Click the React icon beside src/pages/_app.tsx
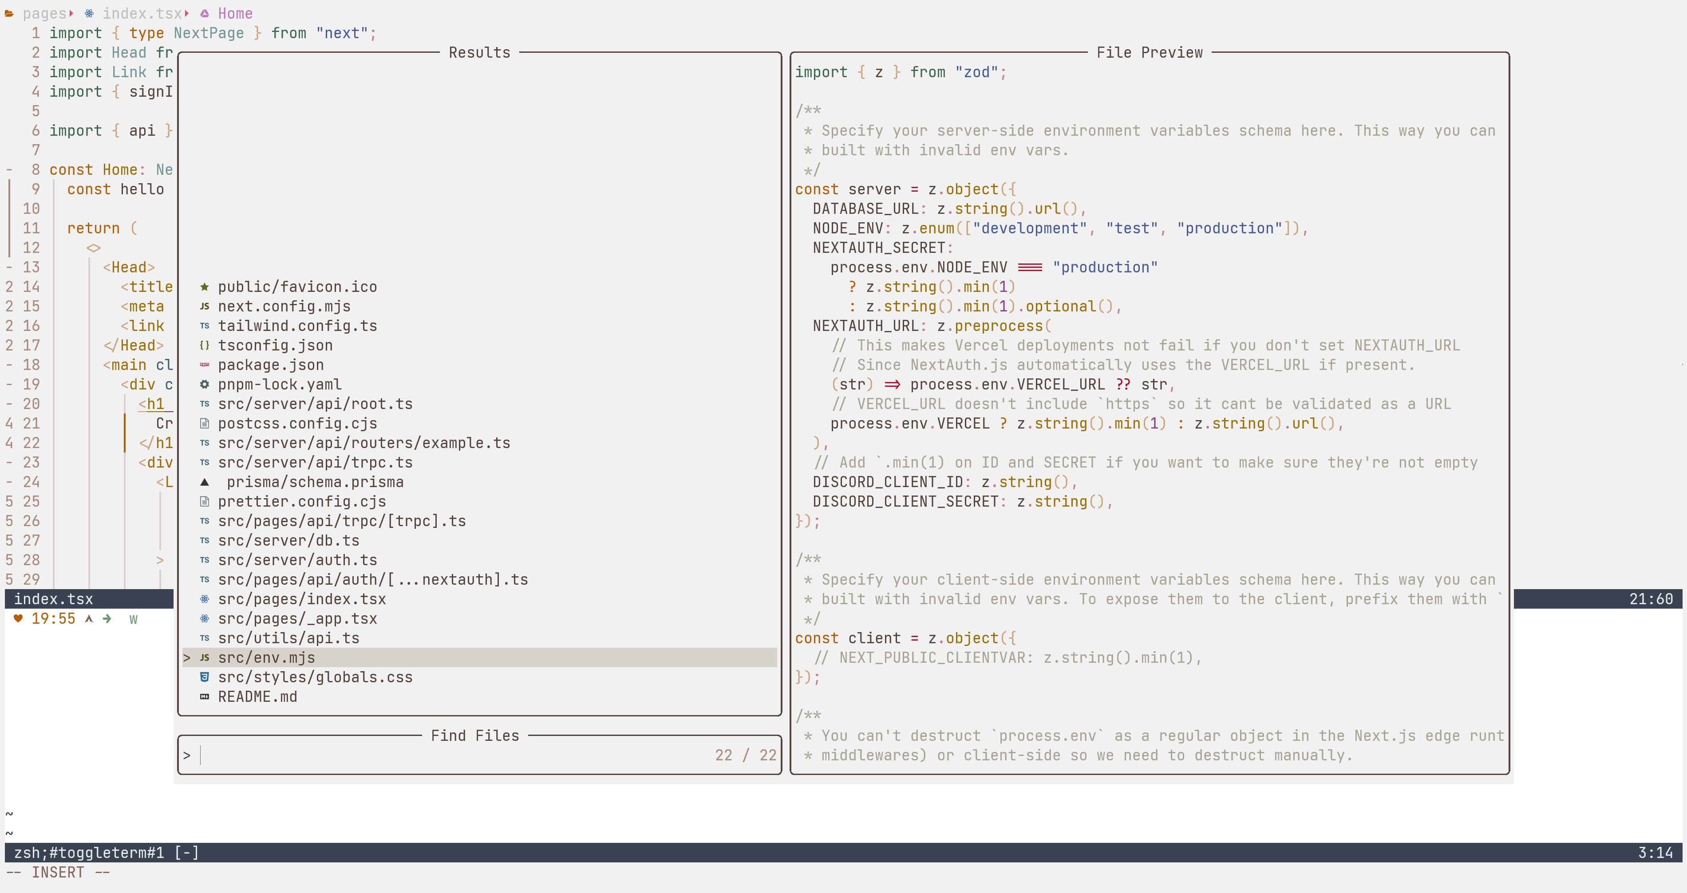This screenshot has width=1687, height=893. [204, 619]
